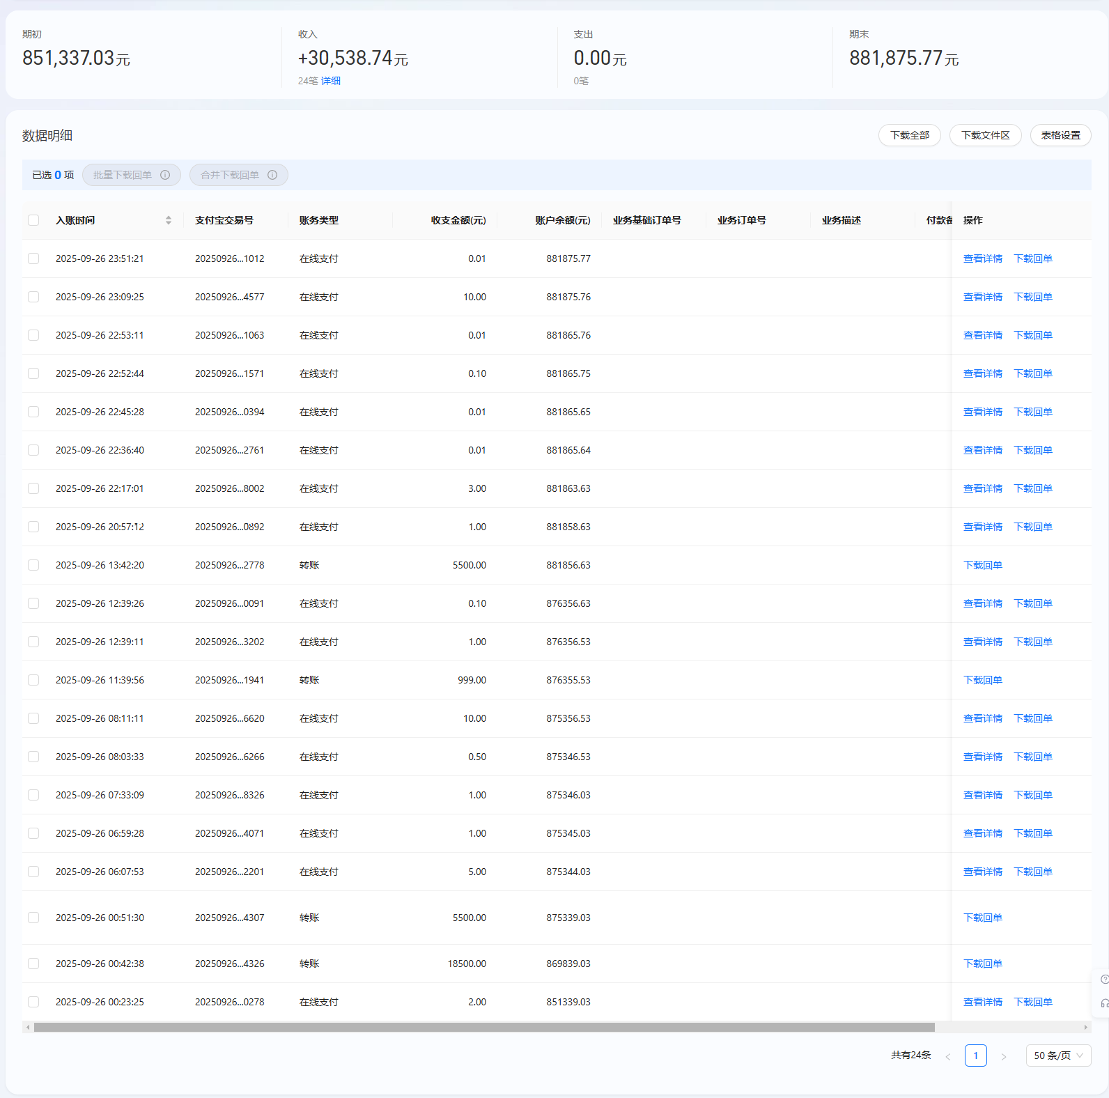Sort table by 入账时间 sort arrows

[x=169, y=220]
